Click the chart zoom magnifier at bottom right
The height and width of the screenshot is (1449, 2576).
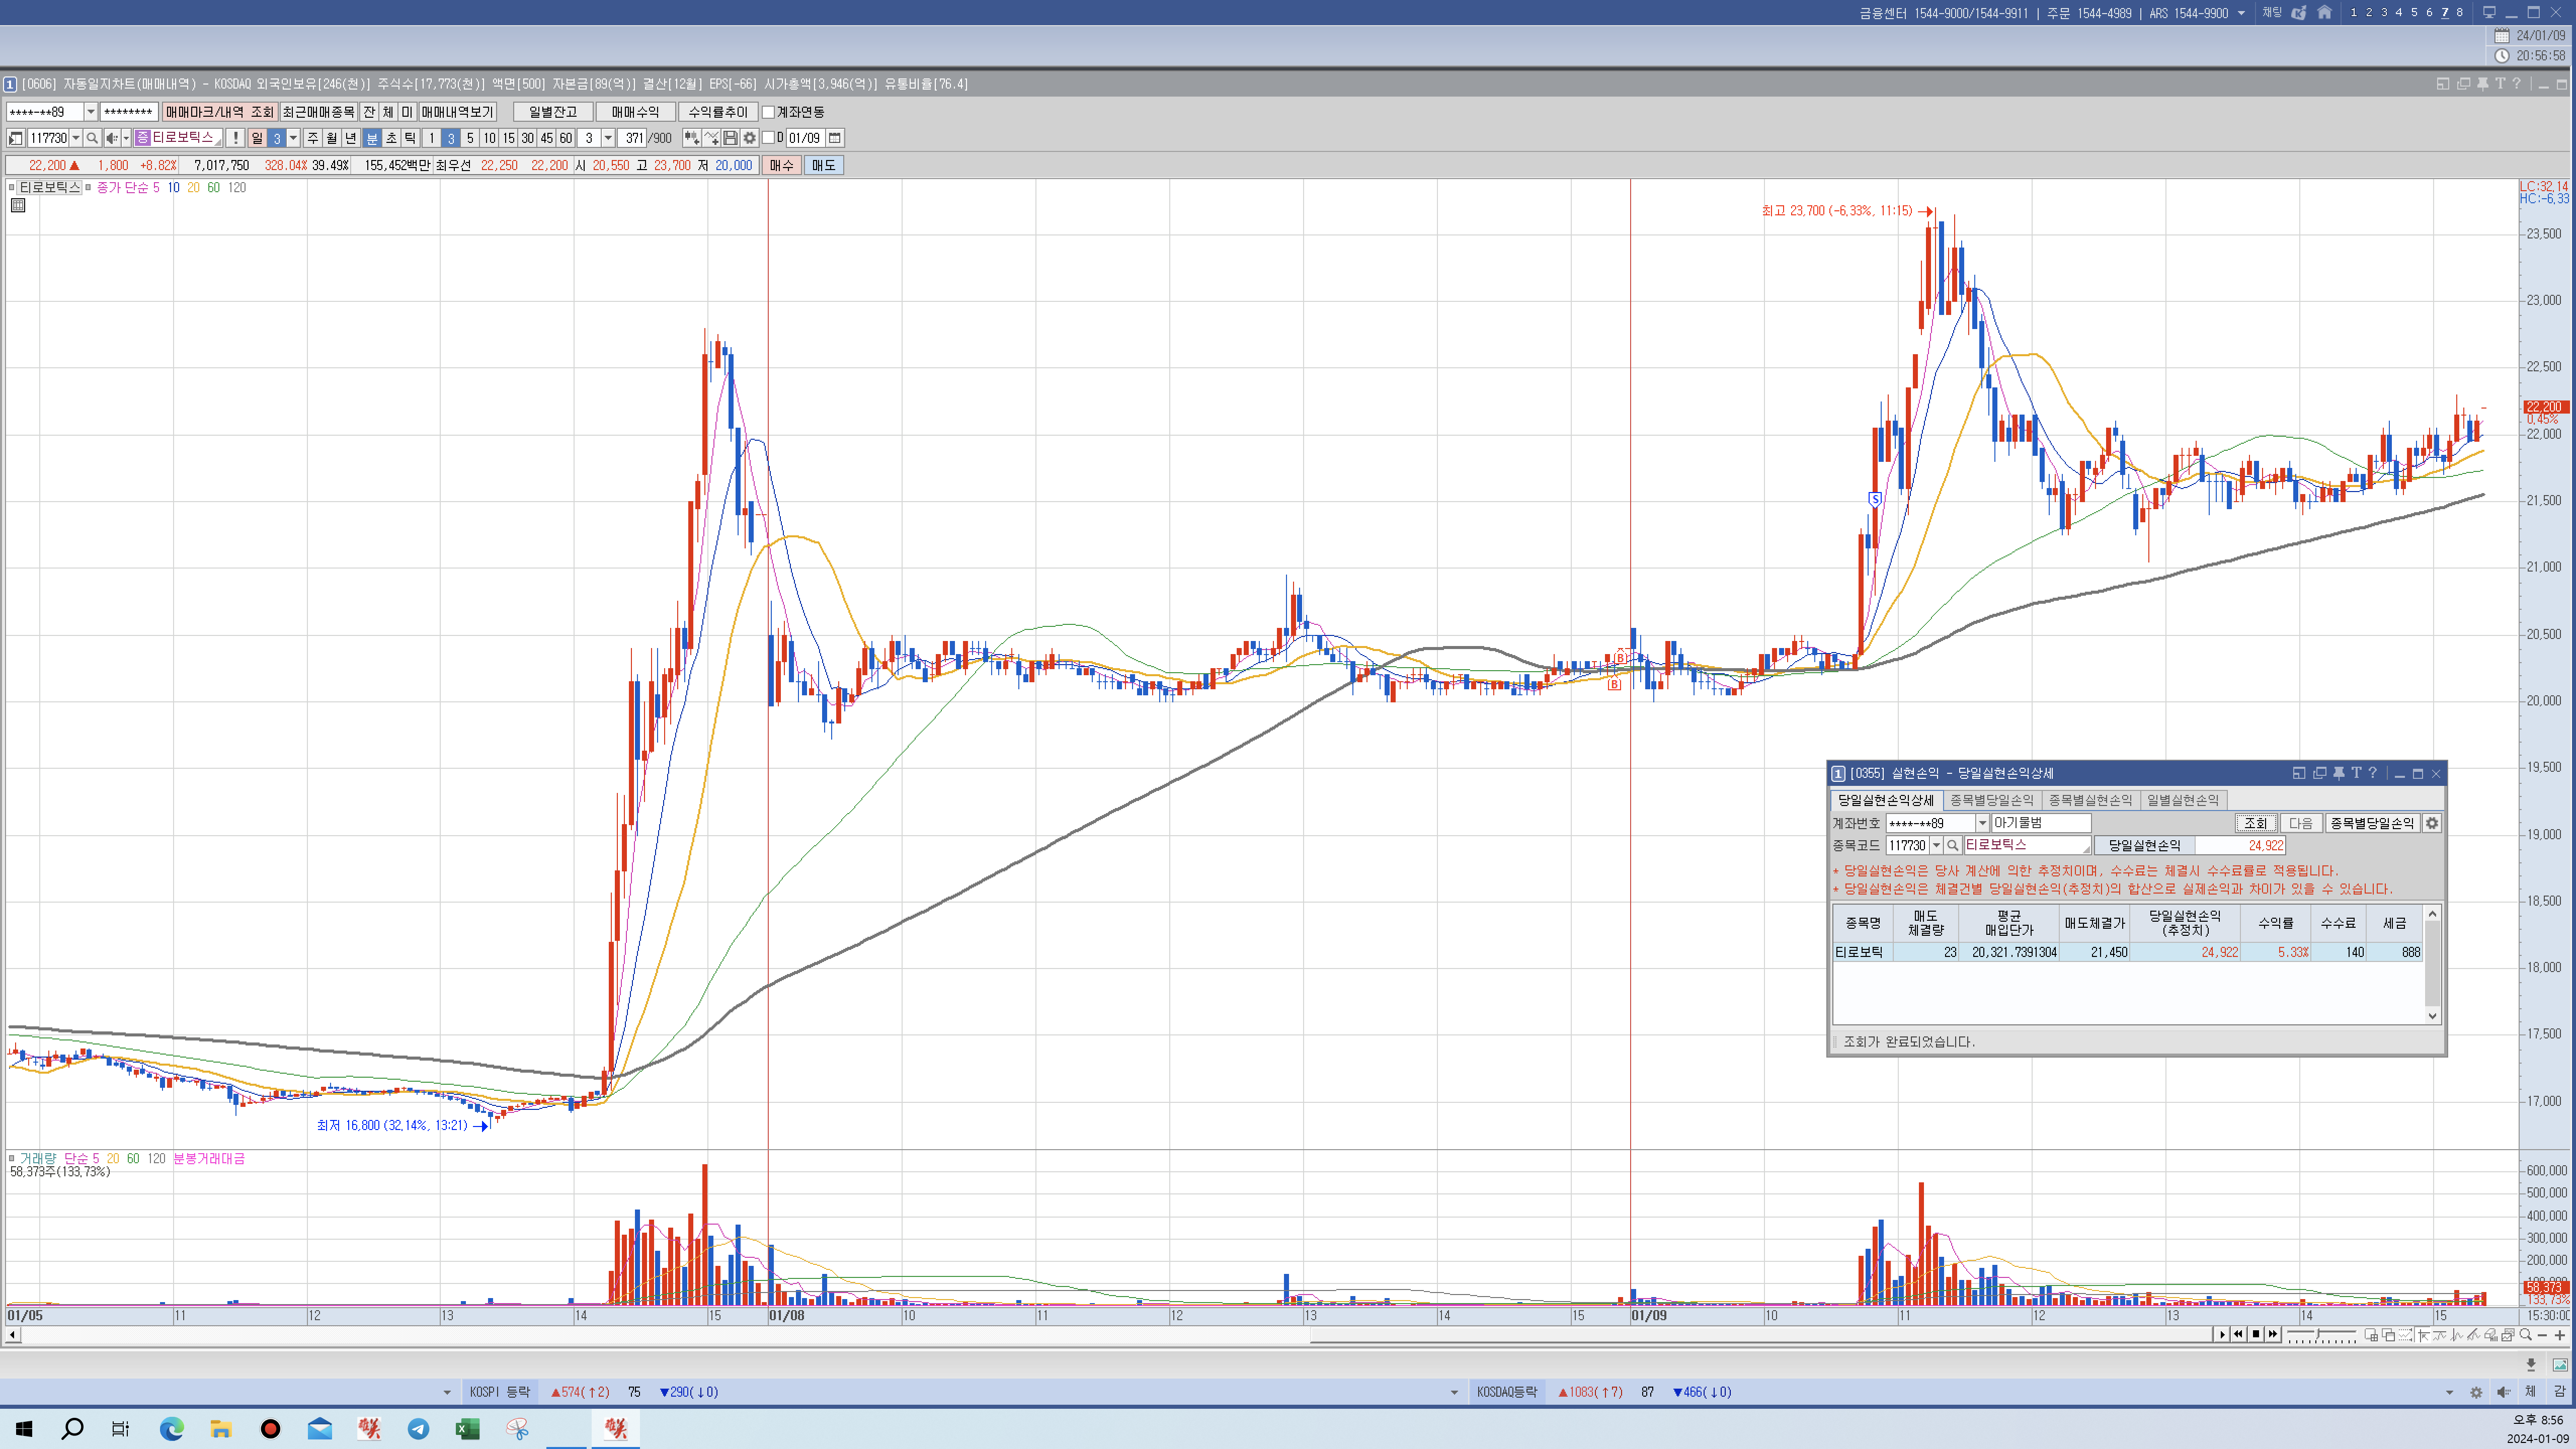[x=2525, y=1335]
